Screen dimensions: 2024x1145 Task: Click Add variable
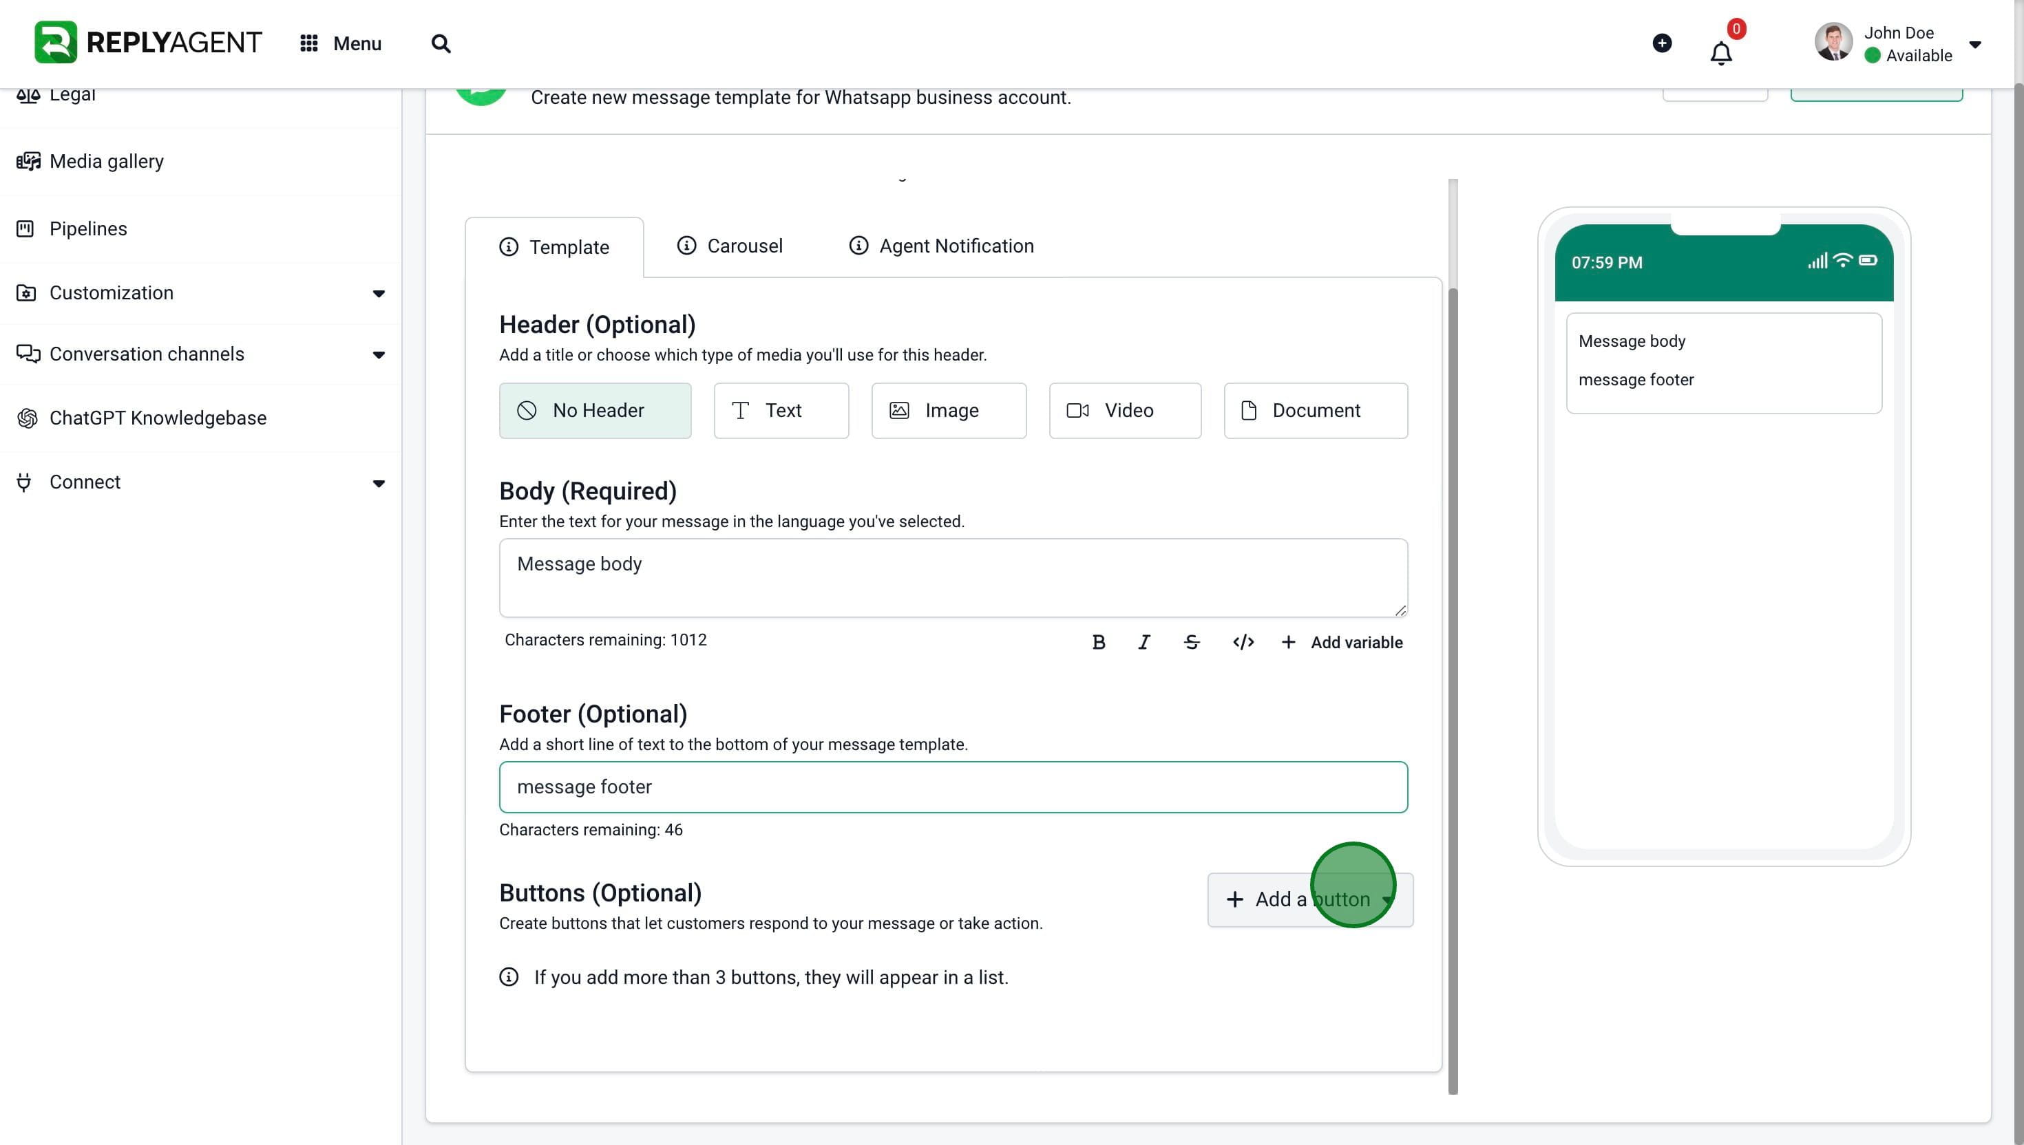(x=1342, y=643)
